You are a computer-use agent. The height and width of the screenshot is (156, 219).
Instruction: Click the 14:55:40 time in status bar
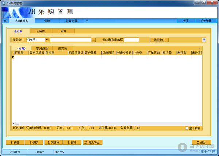coord(15,152)
